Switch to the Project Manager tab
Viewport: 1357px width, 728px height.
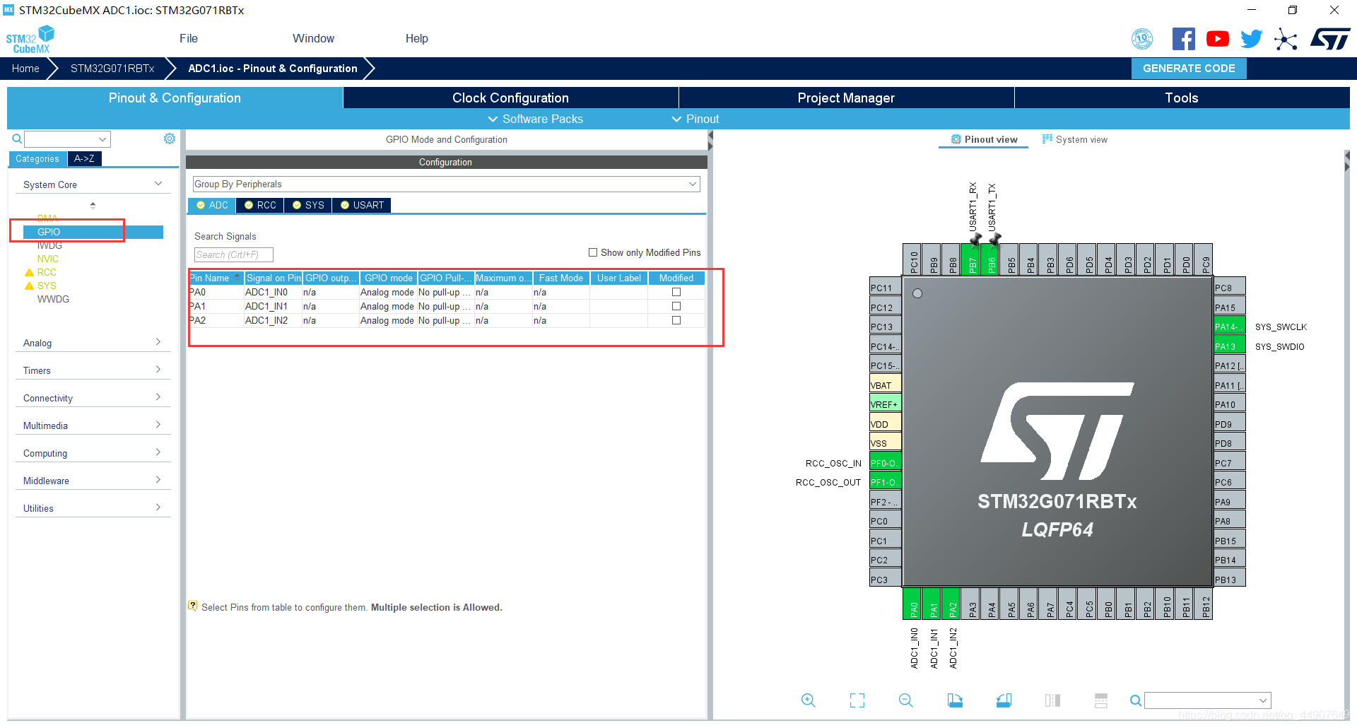[x=846, y=98]
